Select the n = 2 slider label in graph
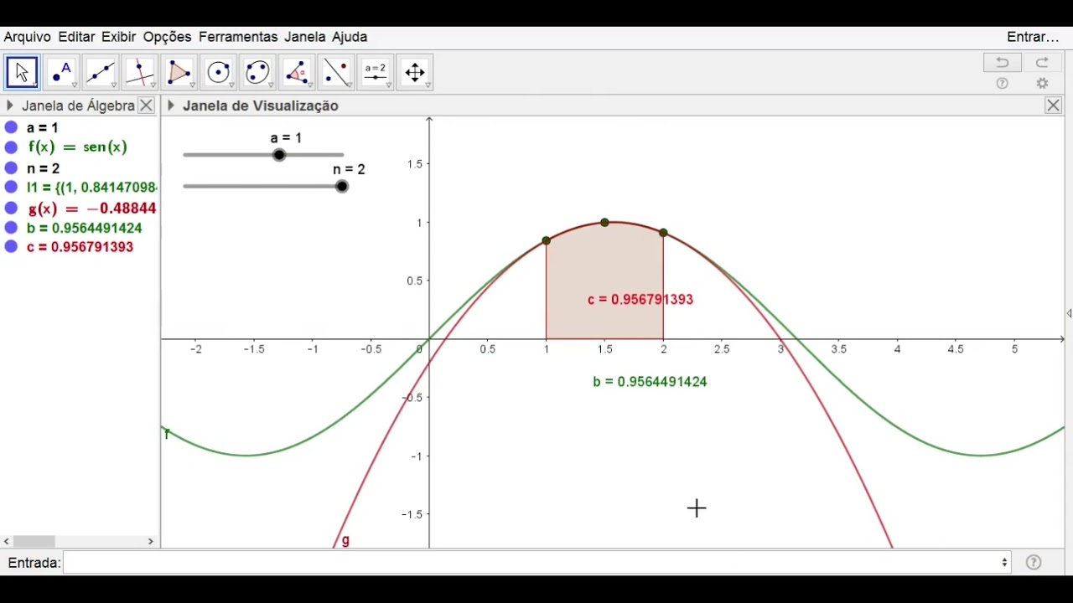Viewport: 1073px width, 603px height. [x=349, y=169]
